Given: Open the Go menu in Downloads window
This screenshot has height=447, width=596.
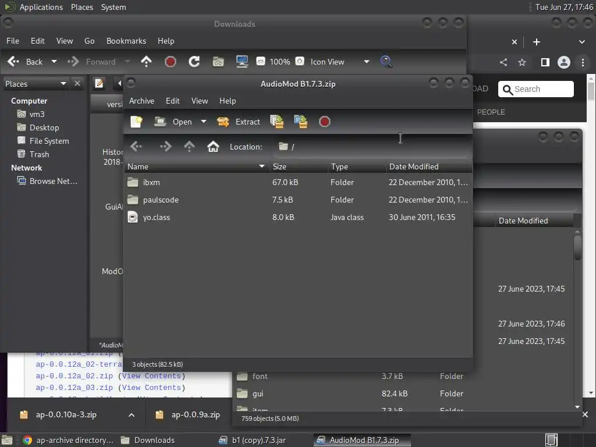Looking at the screenshot, I should tap(89, 41).
